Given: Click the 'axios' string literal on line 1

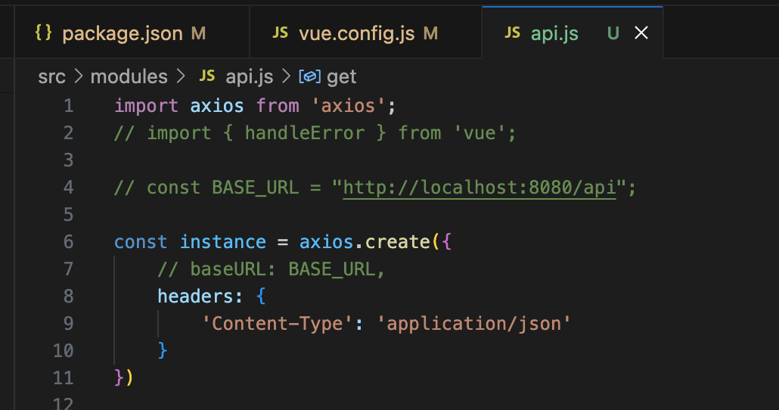Looking at the screenshot, I should pyautogui.click(x=348, y=106).
